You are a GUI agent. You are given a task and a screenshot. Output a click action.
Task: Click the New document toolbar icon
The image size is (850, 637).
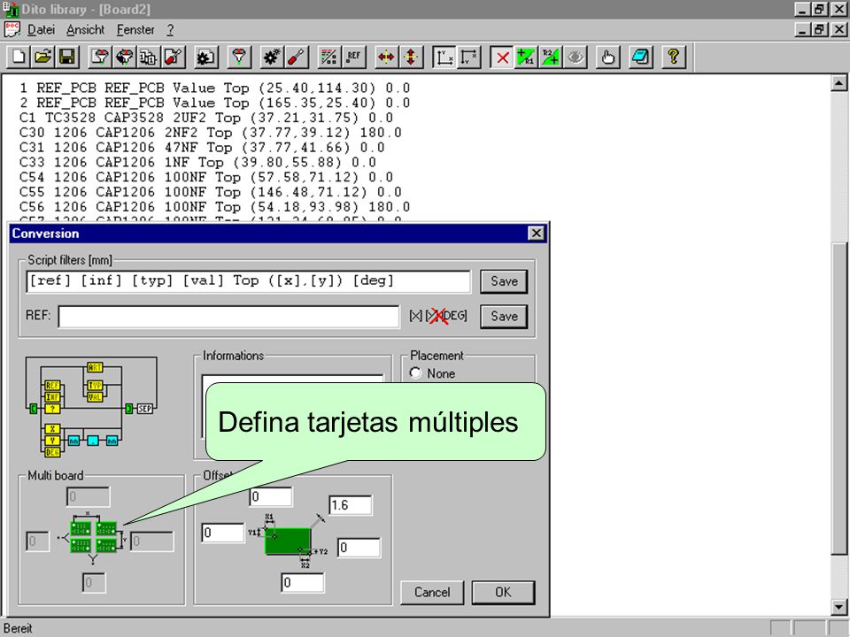[19, 57]
